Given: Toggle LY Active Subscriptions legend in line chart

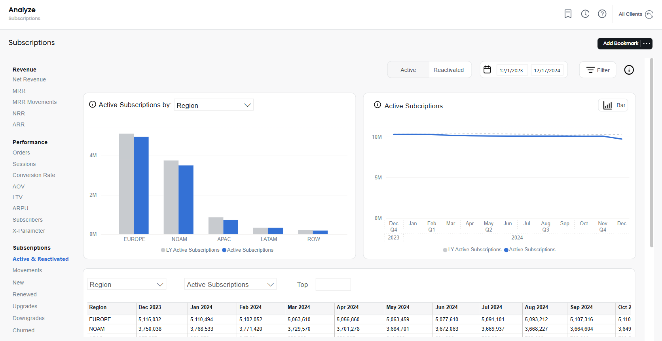Looking at the screenshot, I should click(x=472, y=250).
